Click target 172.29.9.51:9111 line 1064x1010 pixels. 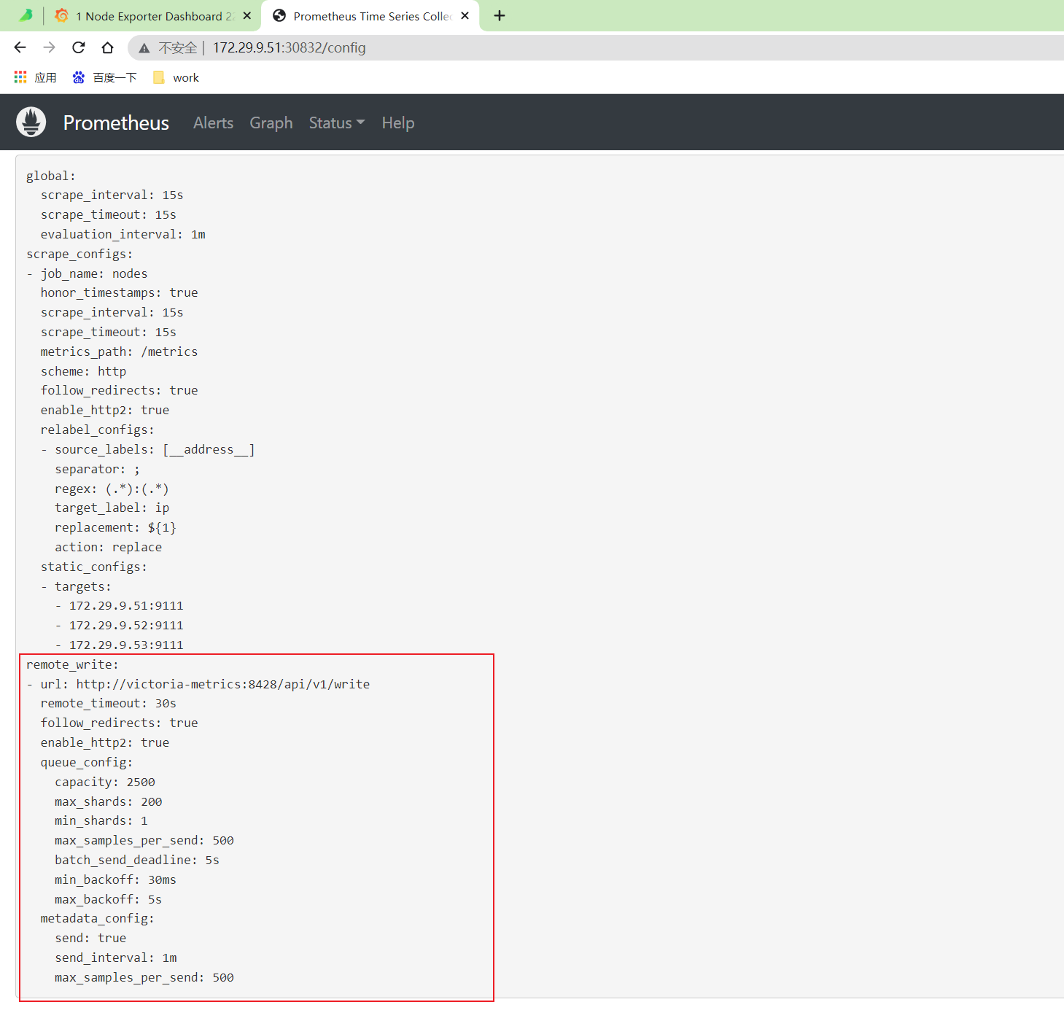click(x=126, y=605)
